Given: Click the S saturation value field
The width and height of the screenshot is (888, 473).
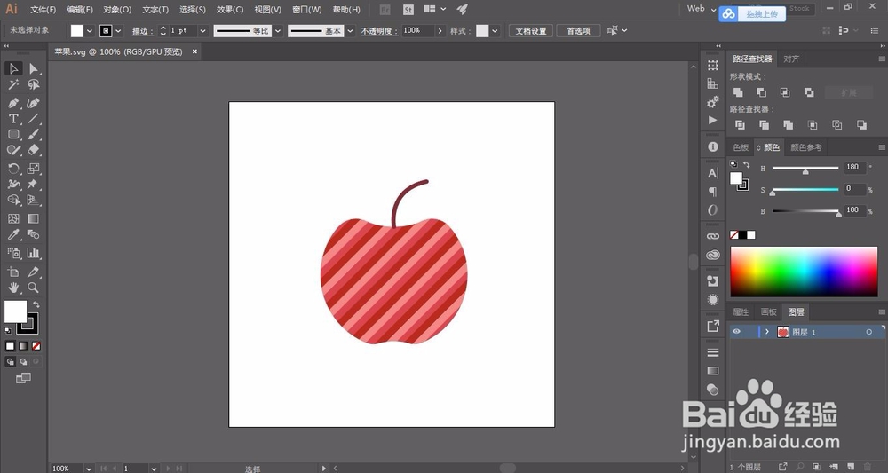Looking at the screenshot, I should [x=854, y=188].
